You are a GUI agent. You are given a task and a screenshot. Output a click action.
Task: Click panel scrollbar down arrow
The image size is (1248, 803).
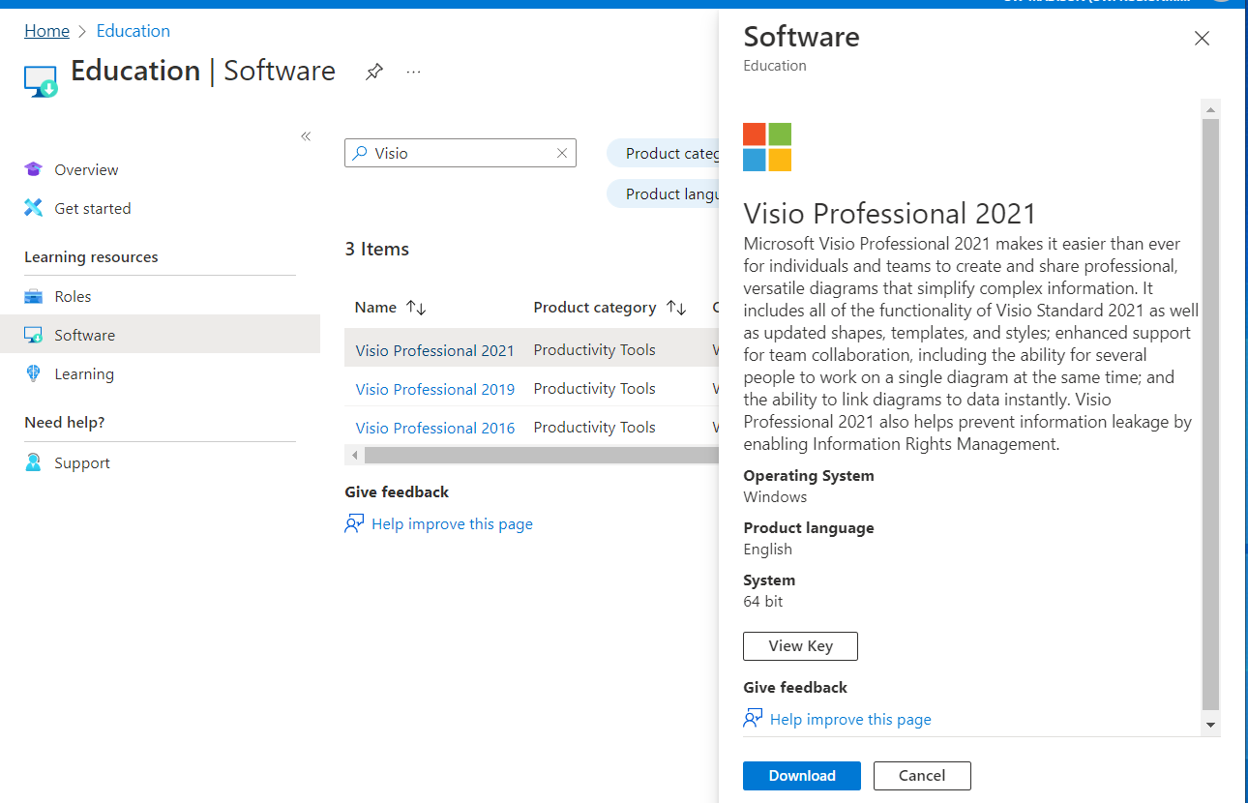(1210, 725)
